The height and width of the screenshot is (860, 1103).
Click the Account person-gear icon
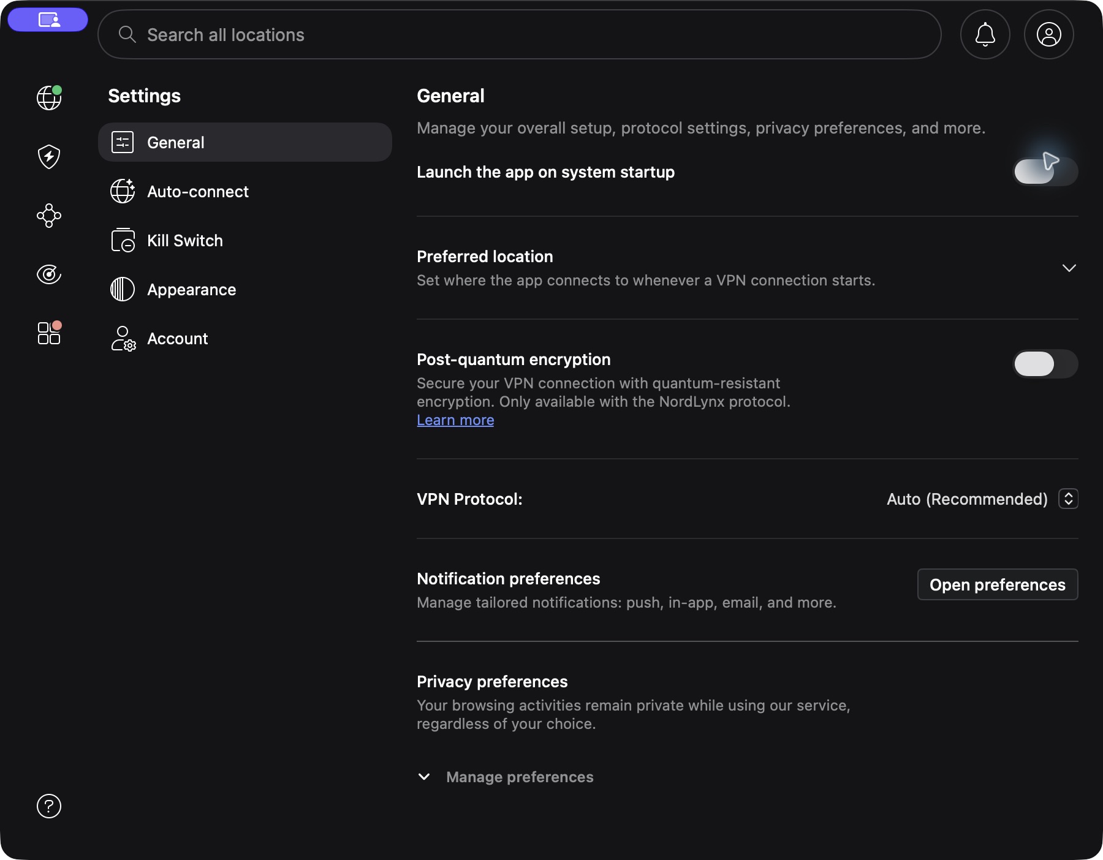123,338
